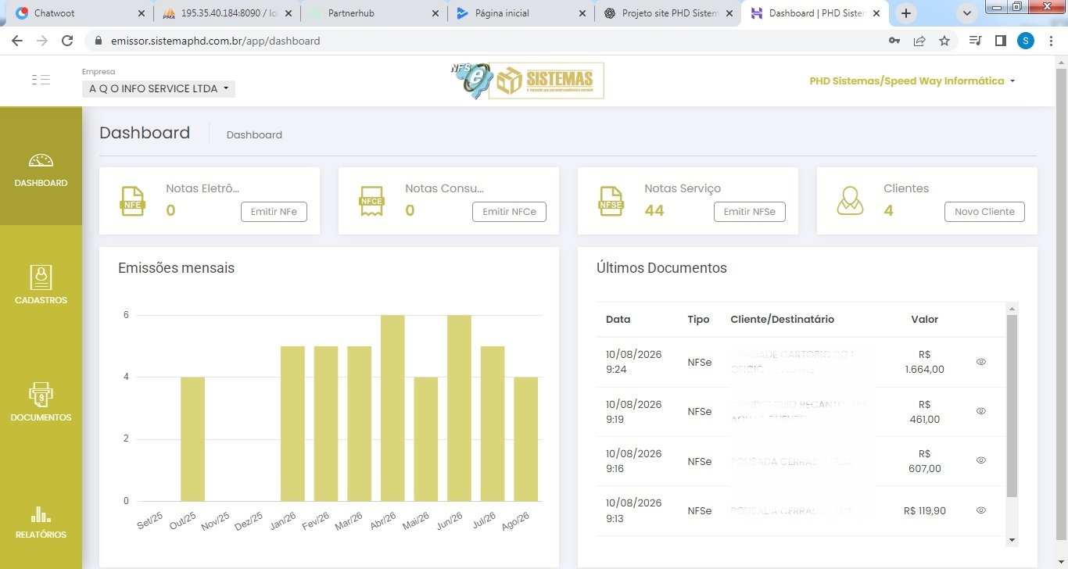
Task: Click Emitir NFe button
Action: click(274, 212)
